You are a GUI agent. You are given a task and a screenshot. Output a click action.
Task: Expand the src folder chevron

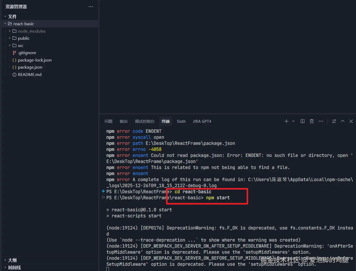(10, 45)
